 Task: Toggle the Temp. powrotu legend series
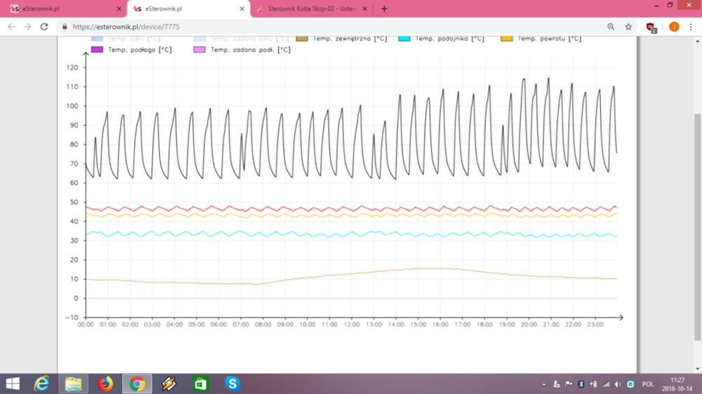tap(542, 39)
